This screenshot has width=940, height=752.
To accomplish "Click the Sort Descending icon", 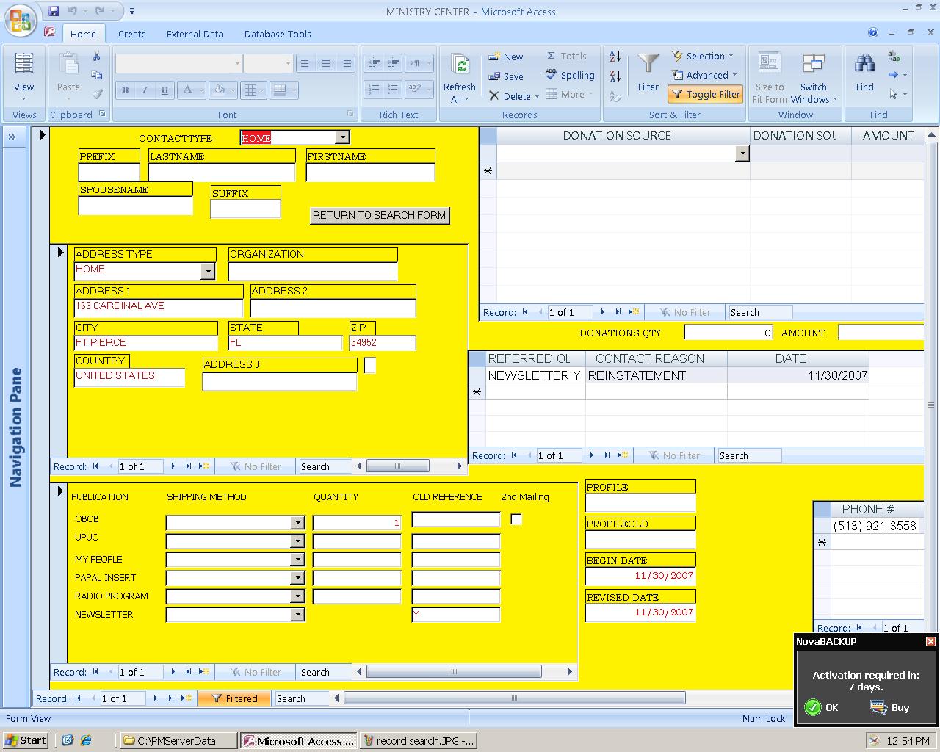I will [615, 76].
